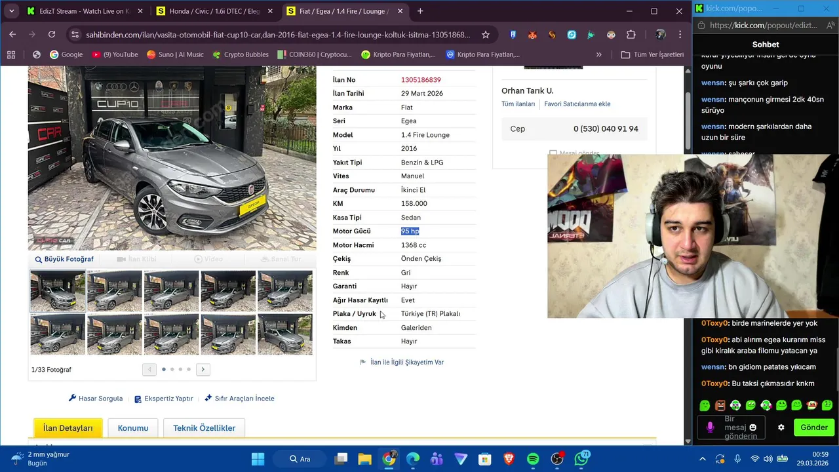Open Hasar Sorgula tool
Image resolution: width=839 pixels, height=472 pixels.
pyautogui.click(x=96, y=399)
